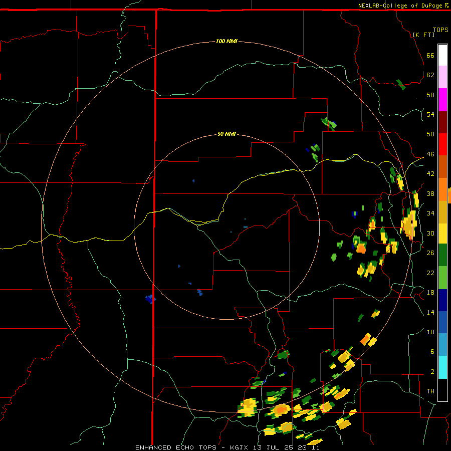451x451 pixels.
Task: Click the gold 34 legend swatch
Action: pyautogui.click(x=442, y=212)
